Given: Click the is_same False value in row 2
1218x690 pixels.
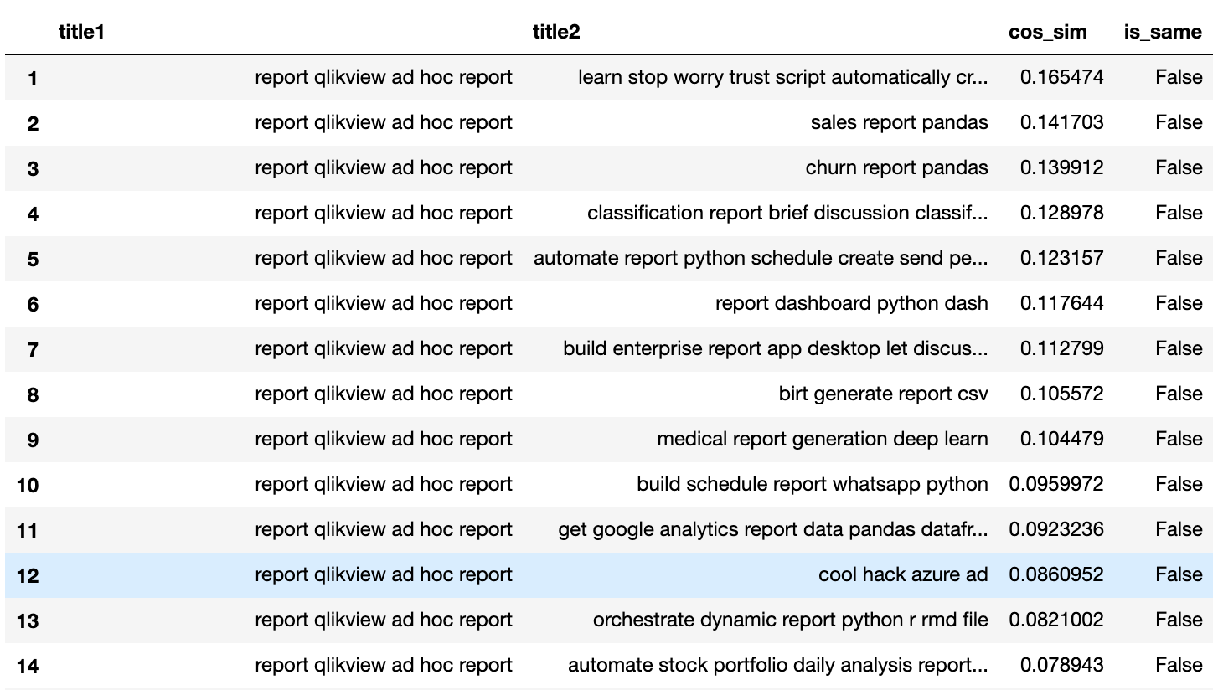Looking at the screenshot, I should coord(1178,123).
